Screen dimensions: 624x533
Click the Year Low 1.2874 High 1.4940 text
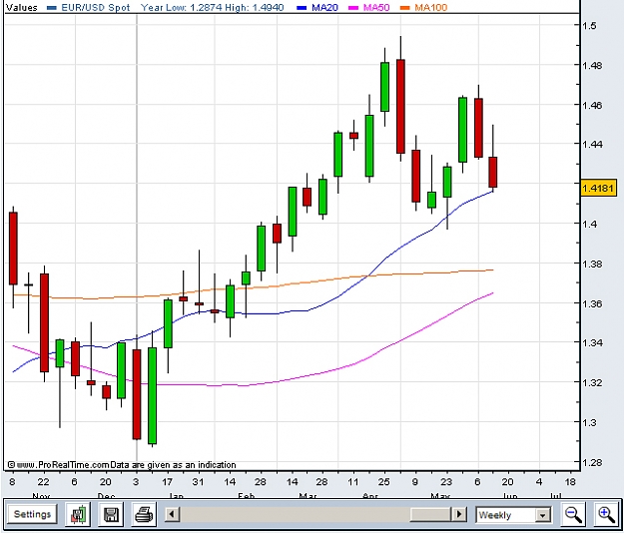pyautogui.click(x=213, y=7)
